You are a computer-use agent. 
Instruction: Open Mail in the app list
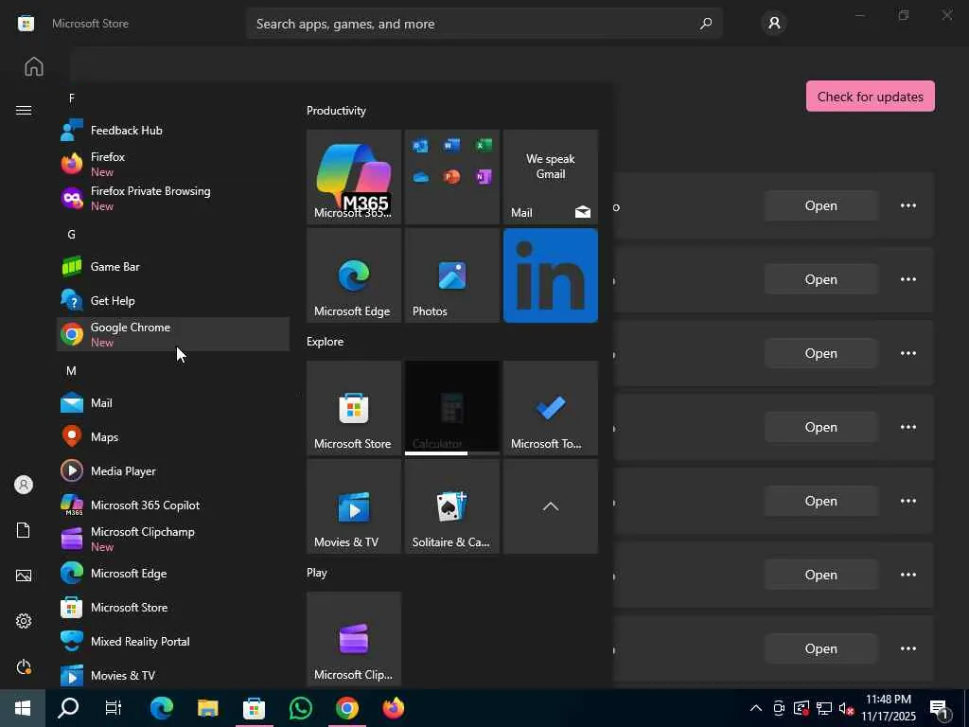coord(173,403)
